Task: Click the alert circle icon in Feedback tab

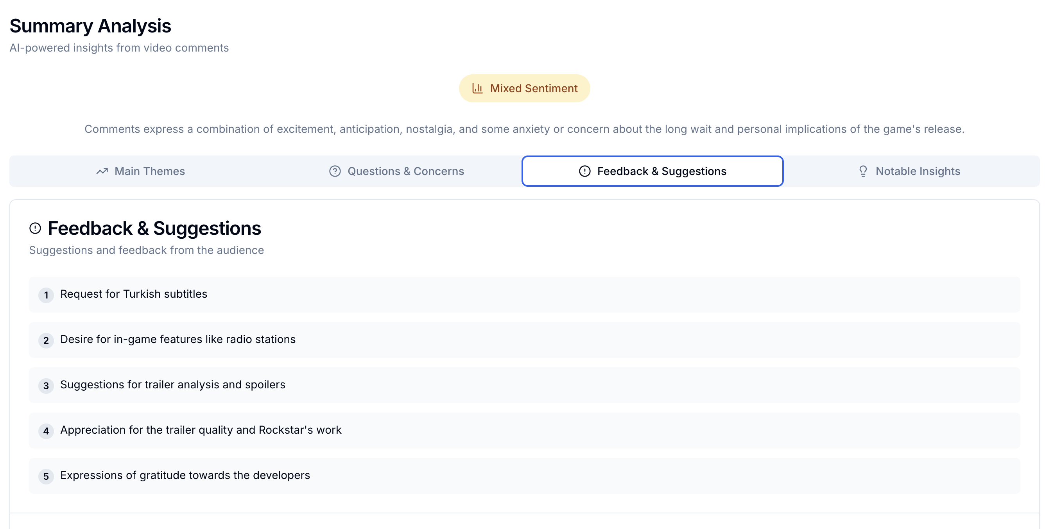Action: pos(584,171)
